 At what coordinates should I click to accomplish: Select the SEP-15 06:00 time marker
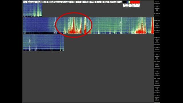point(54,27)
